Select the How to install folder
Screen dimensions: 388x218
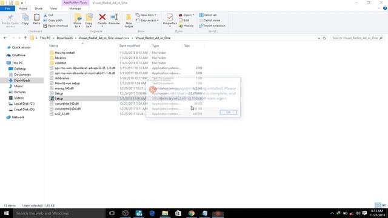[65, 53]
